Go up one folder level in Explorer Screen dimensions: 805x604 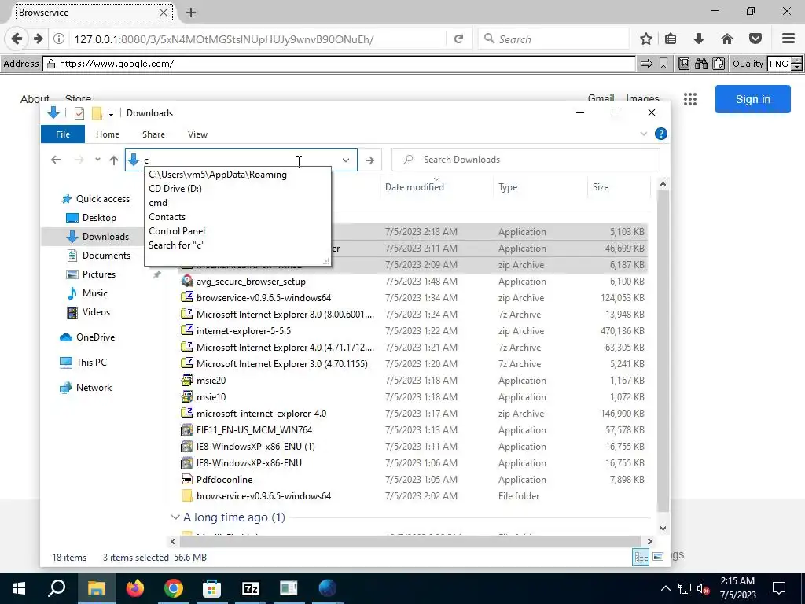pos(114,160)
